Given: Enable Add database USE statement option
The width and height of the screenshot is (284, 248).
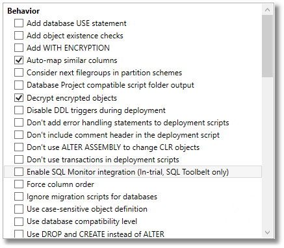Looking at the screenshot, I should click(19, 23).
